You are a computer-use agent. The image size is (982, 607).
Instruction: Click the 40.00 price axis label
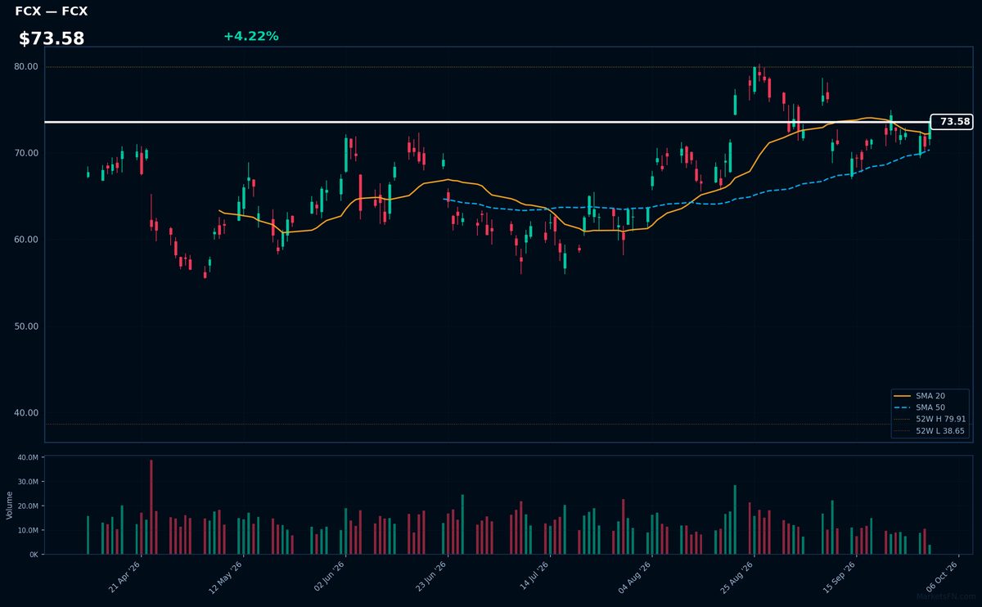coord(27,412)
